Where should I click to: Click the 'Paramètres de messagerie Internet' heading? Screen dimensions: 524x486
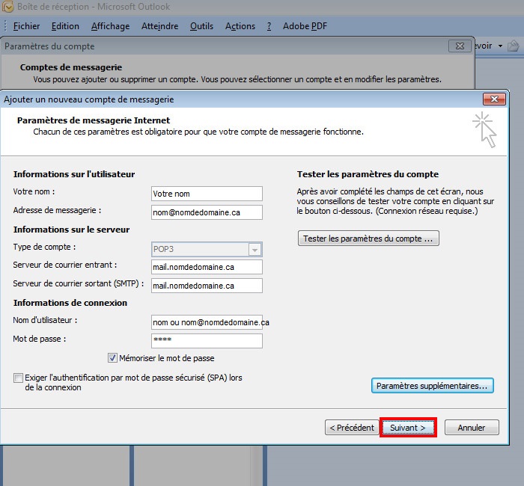(x=94, y=120)
